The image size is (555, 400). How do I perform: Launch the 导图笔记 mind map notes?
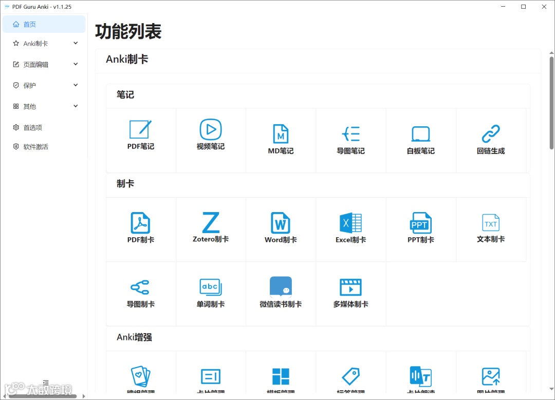coord(350,139)
